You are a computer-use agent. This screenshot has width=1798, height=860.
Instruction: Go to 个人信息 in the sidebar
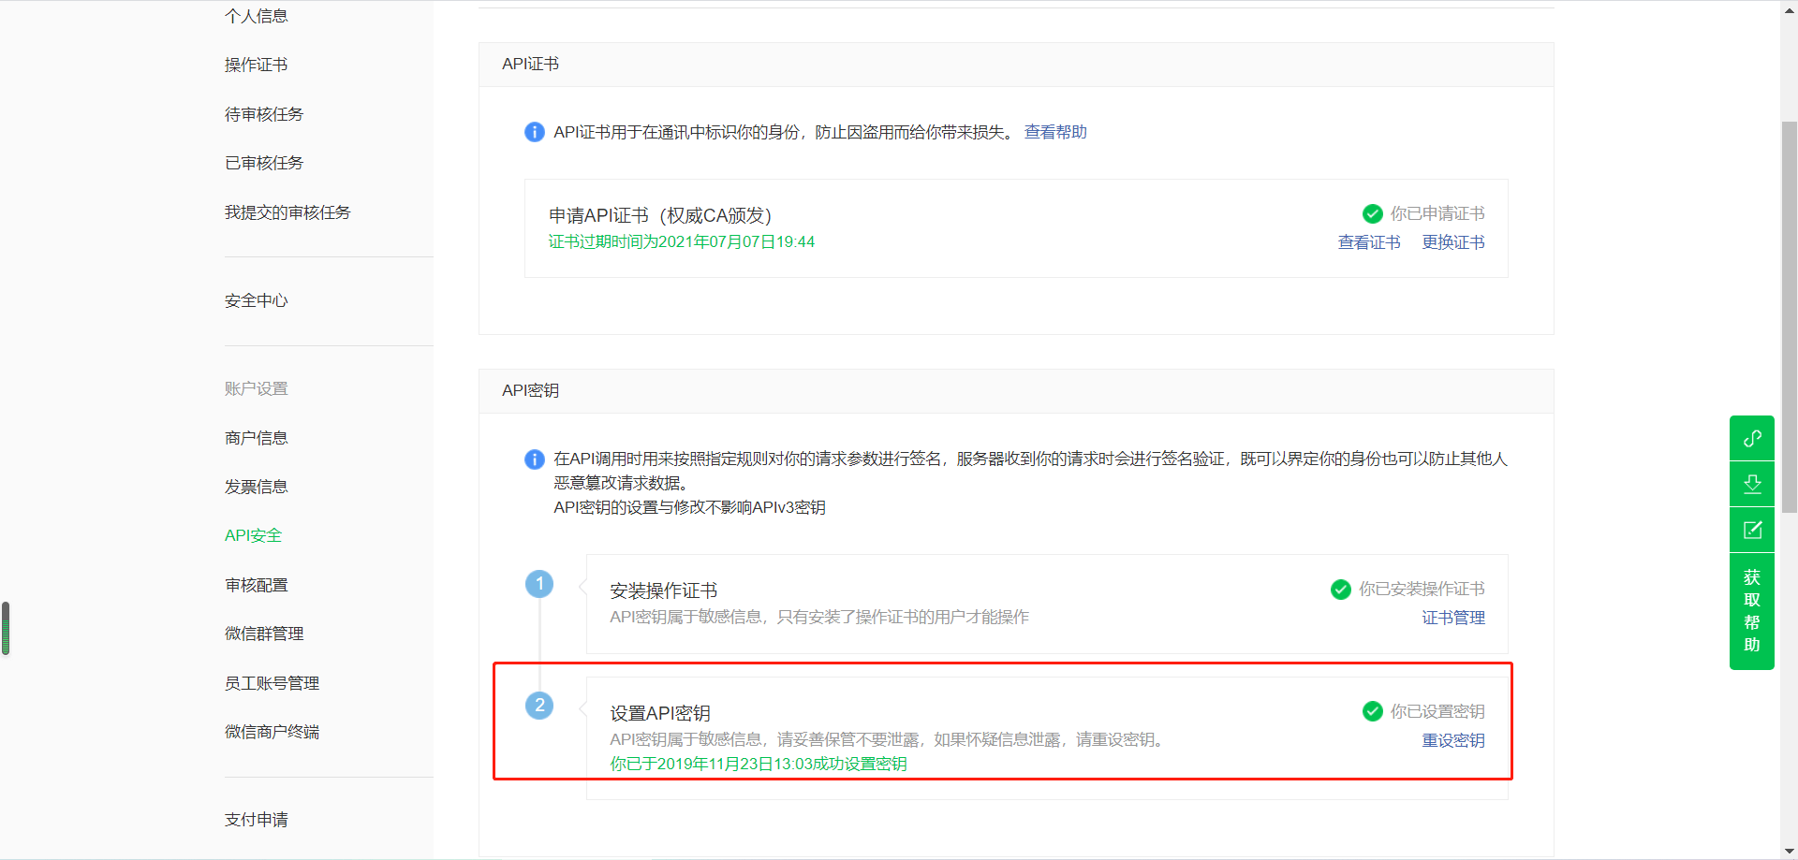(257, 16)
